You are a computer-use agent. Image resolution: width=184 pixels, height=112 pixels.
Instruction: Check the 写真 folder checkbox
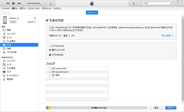point(50,75)
